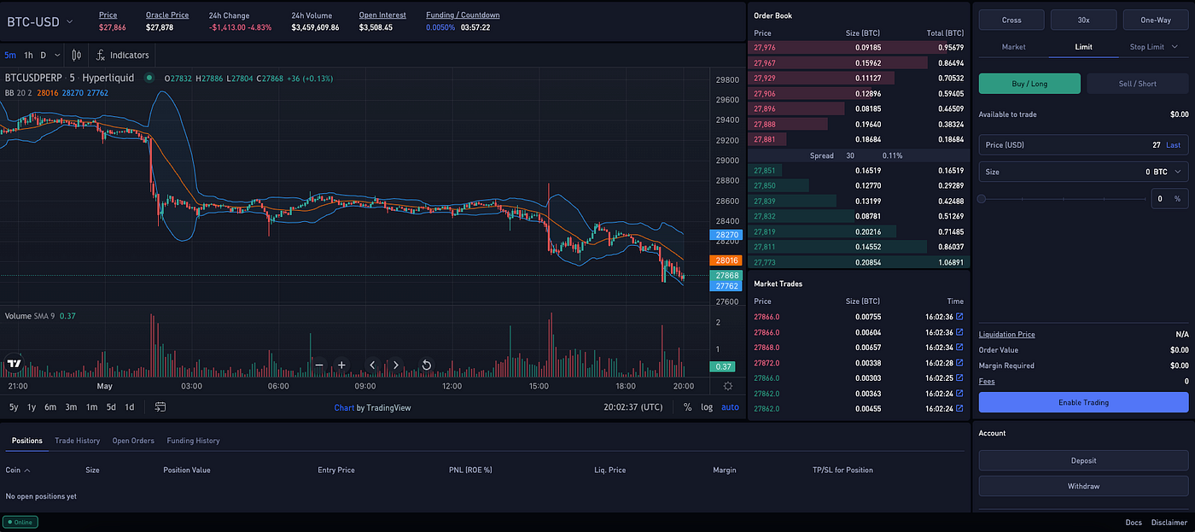Open the candlestick chart style selector
The width and height of the screenshot is (1195, 532).
pos(77,55)
